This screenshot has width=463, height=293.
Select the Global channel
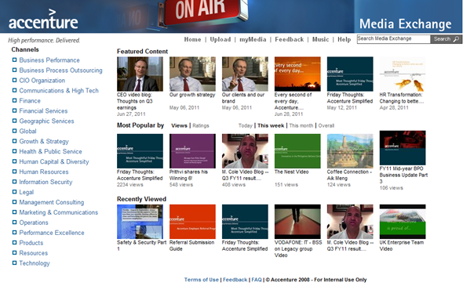pyautogui.click(x=27, y=131)
